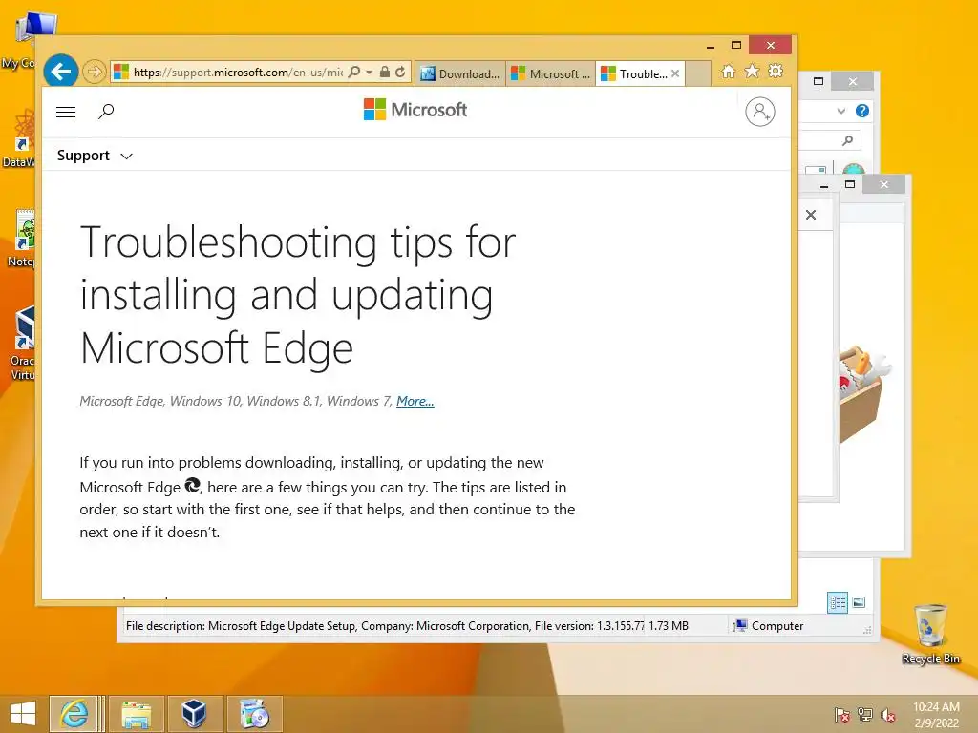This screenshot has width=978, height=733.
Task: Click the search magnifier in the address bar
Action: [x=354, y=73]
